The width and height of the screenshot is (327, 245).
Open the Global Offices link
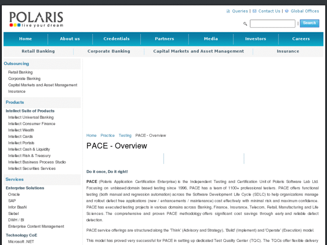[305, 11]
